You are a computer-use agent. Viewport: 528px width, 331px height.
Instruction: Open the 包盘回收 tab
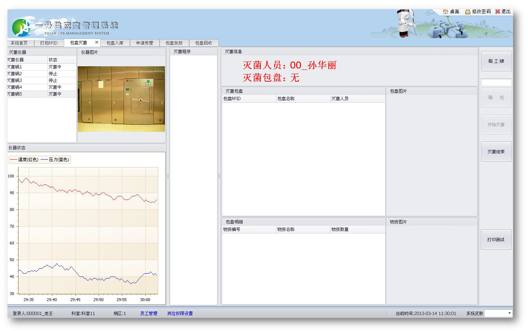click(204, 43)
